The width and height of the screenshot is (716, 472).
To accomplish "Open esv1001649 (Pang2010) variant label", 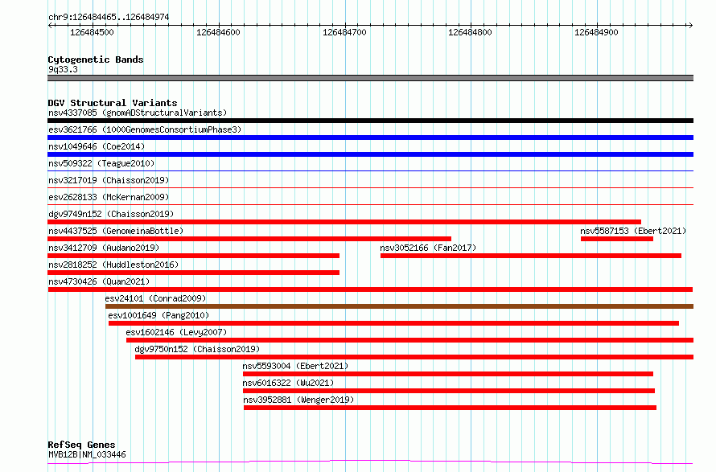I will click(158, 315).
